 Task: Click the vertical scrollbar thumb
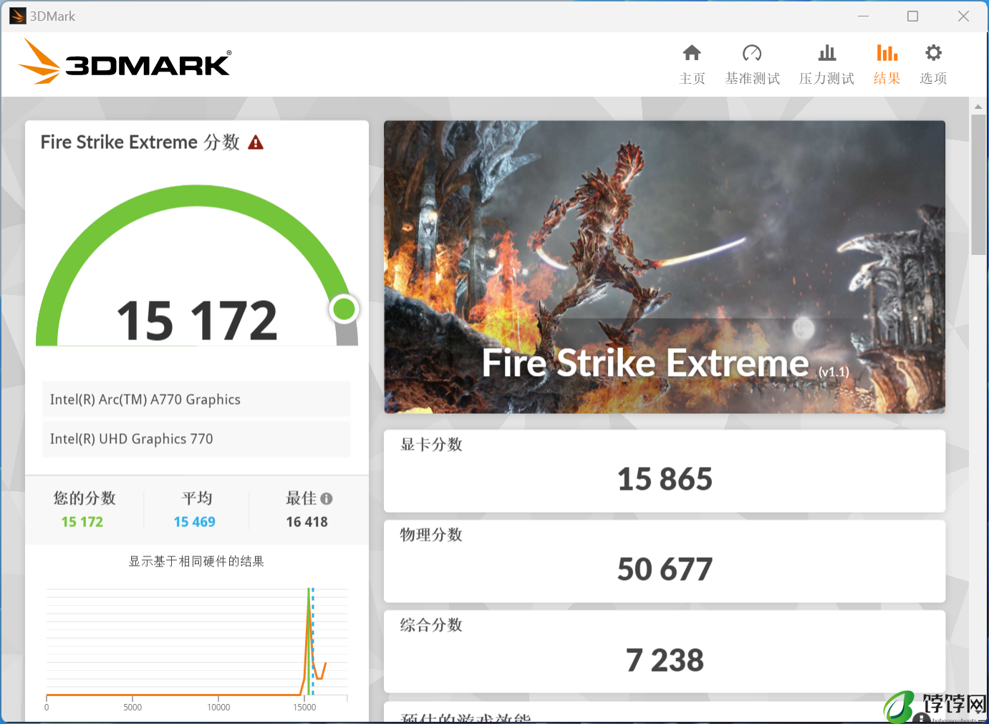click(x=978, y=184)
